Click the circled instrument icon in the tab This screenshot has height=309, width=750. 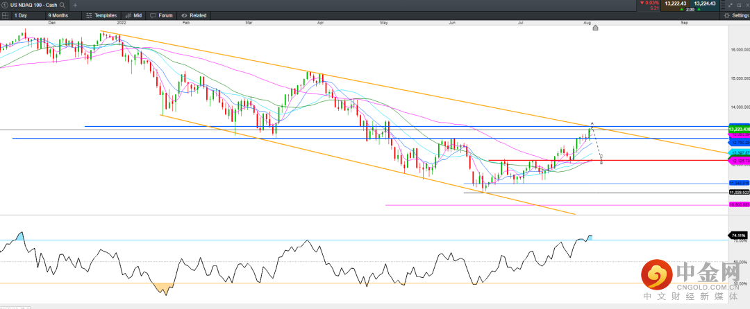pos(4,5)
